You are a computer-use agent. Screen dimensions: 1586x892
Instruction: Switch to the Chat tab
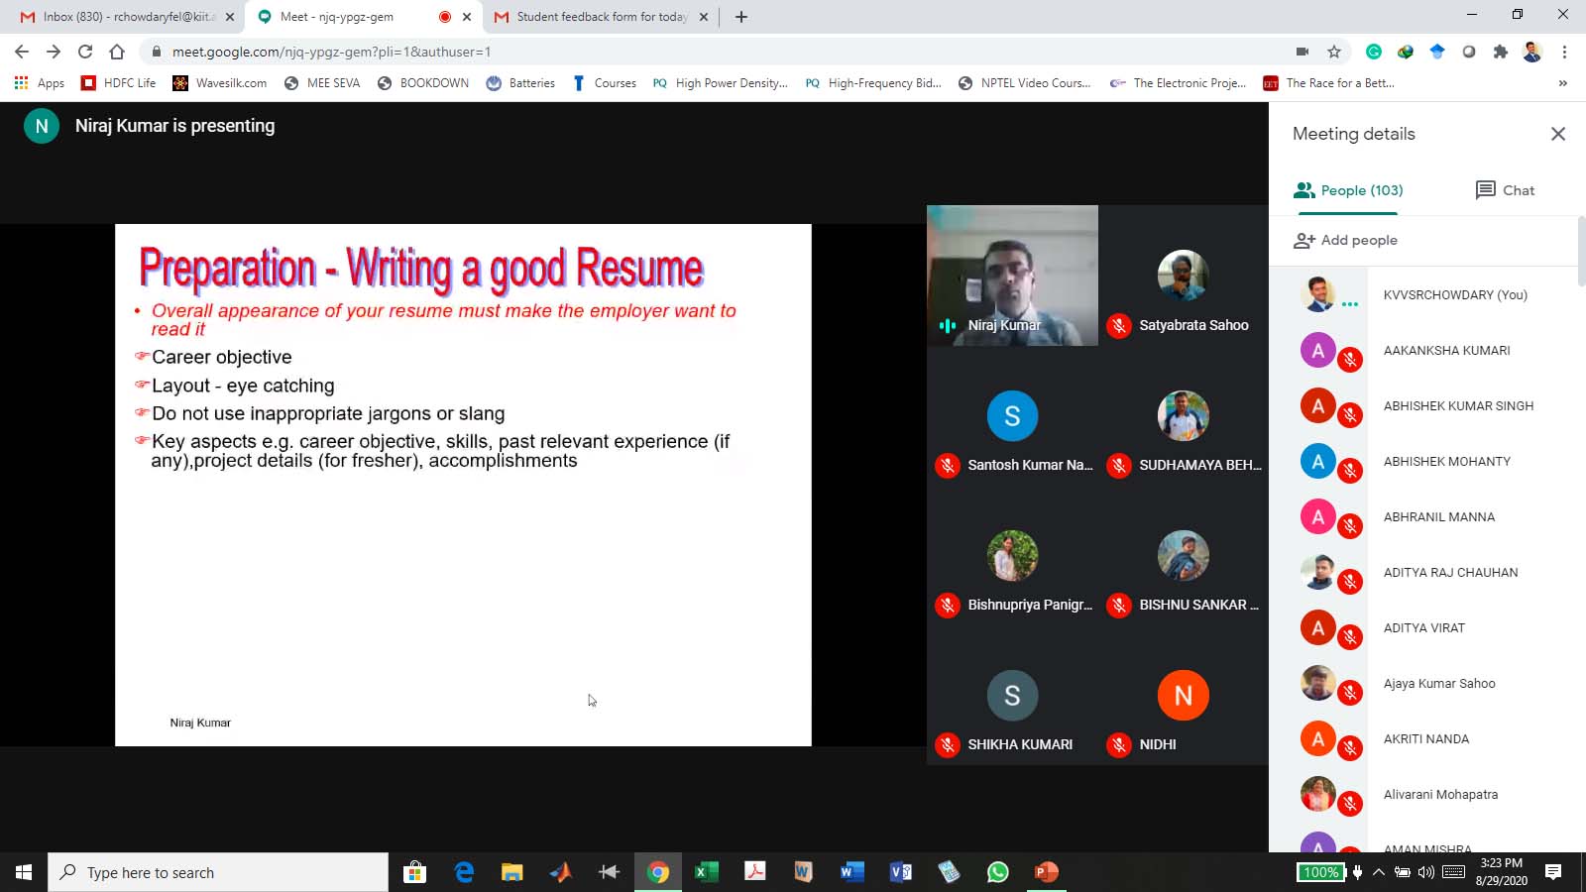1505,190
